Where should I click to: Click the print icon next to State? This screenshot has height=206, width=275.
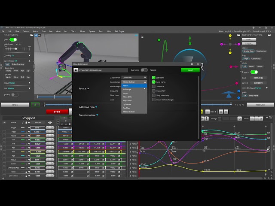[221, 112]
